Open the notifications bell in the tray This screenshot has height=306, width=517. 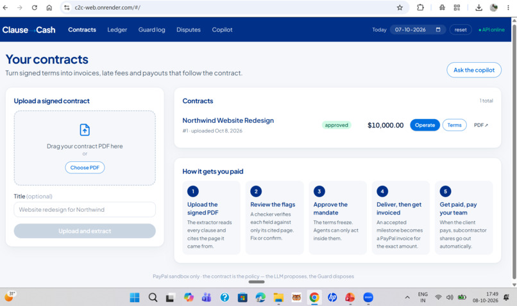pyautogui.click(x=506, y=298)
